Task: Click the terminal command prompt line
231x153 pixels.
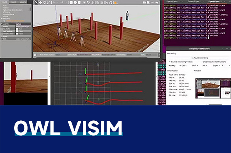Action: tap(186, 38)
